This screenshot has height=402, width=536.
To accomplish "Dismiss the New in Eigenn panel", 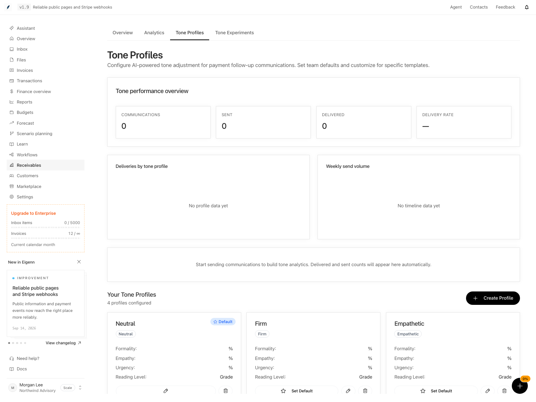I will pos(79,262).
